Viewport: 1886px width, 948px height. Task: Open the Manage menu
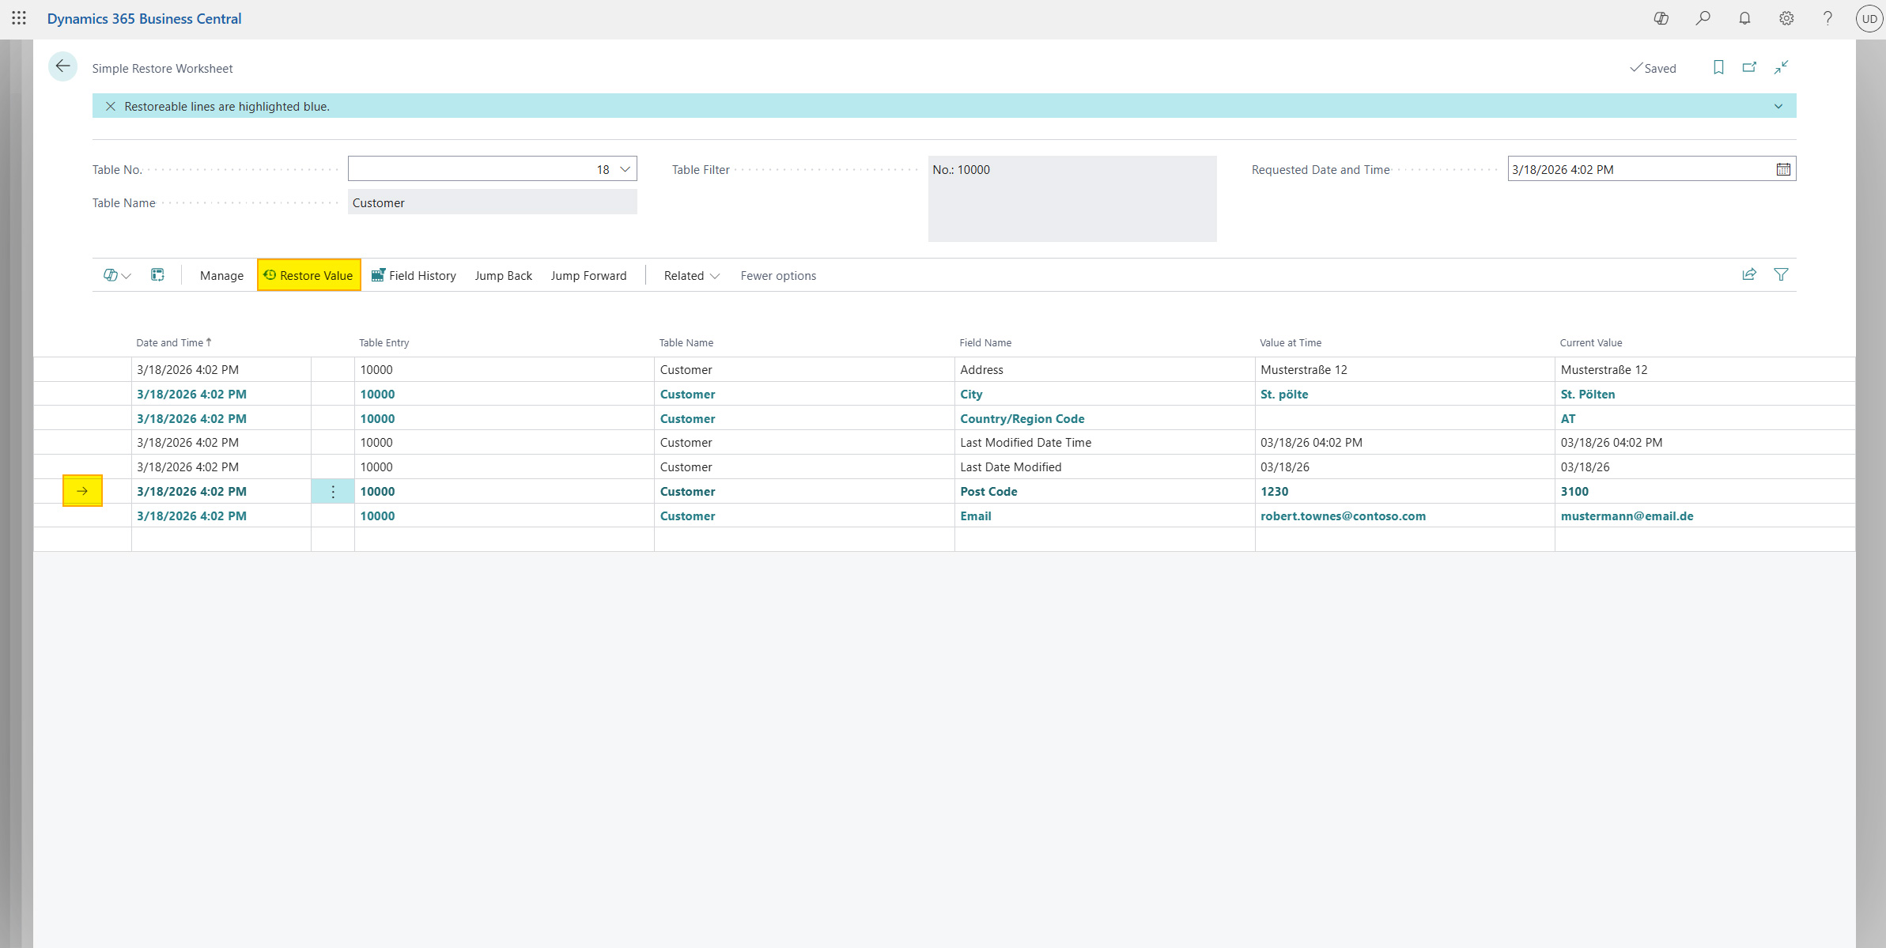click(x=221, y=276)
